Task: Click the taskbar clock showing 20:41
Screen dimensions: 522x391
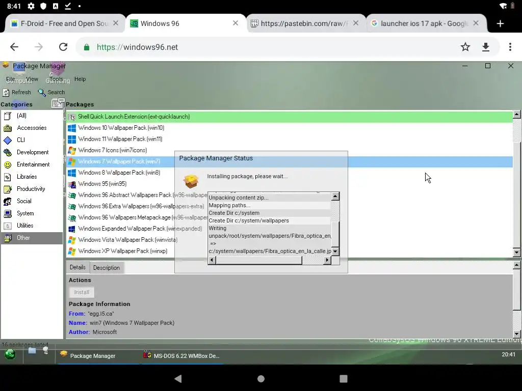Action: click(508, 355)
